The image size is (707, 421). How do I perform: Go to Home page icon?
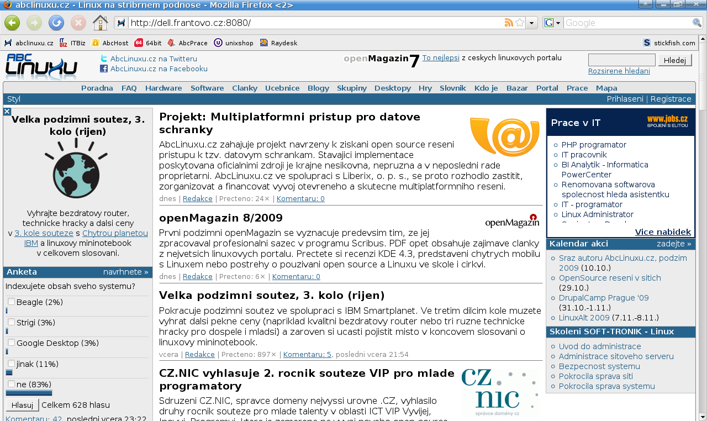(100, 23)
